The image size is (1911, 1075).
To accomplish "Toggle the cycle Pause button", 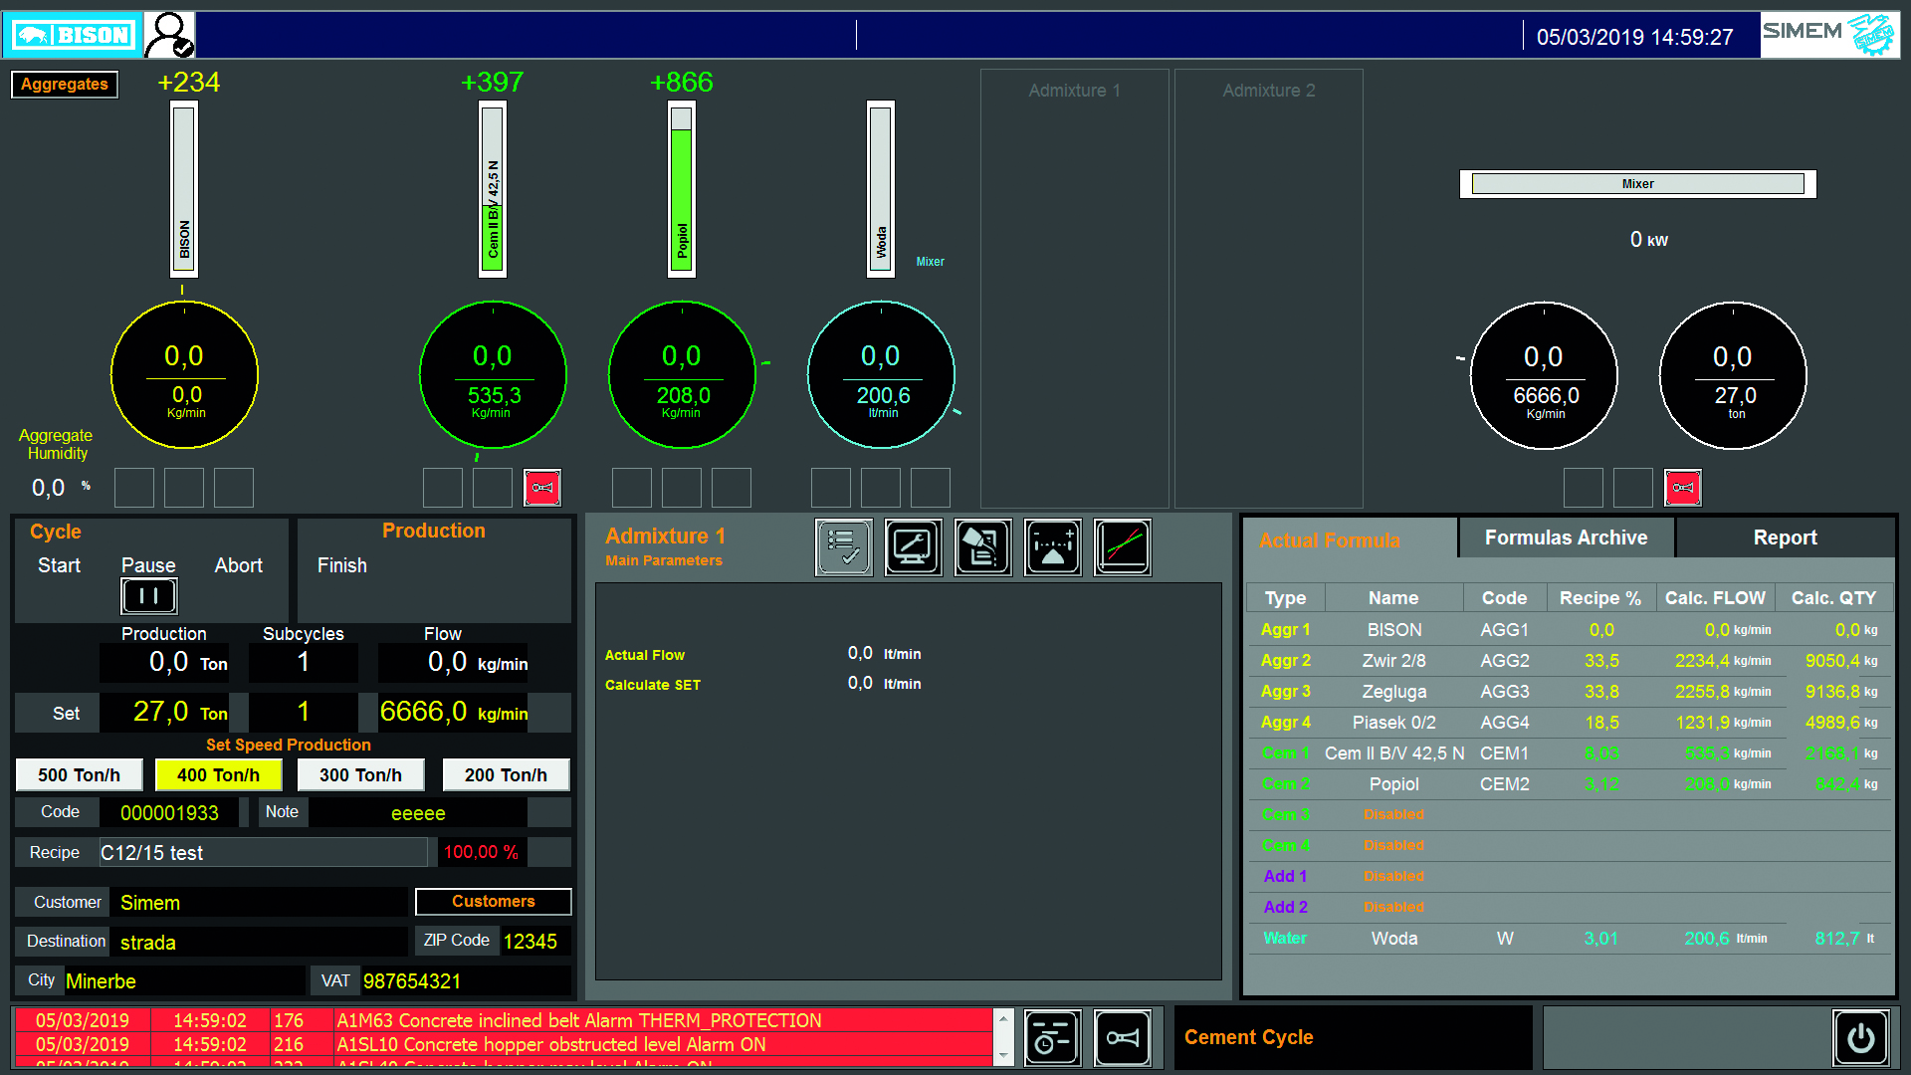I will (x=148, y=595).
